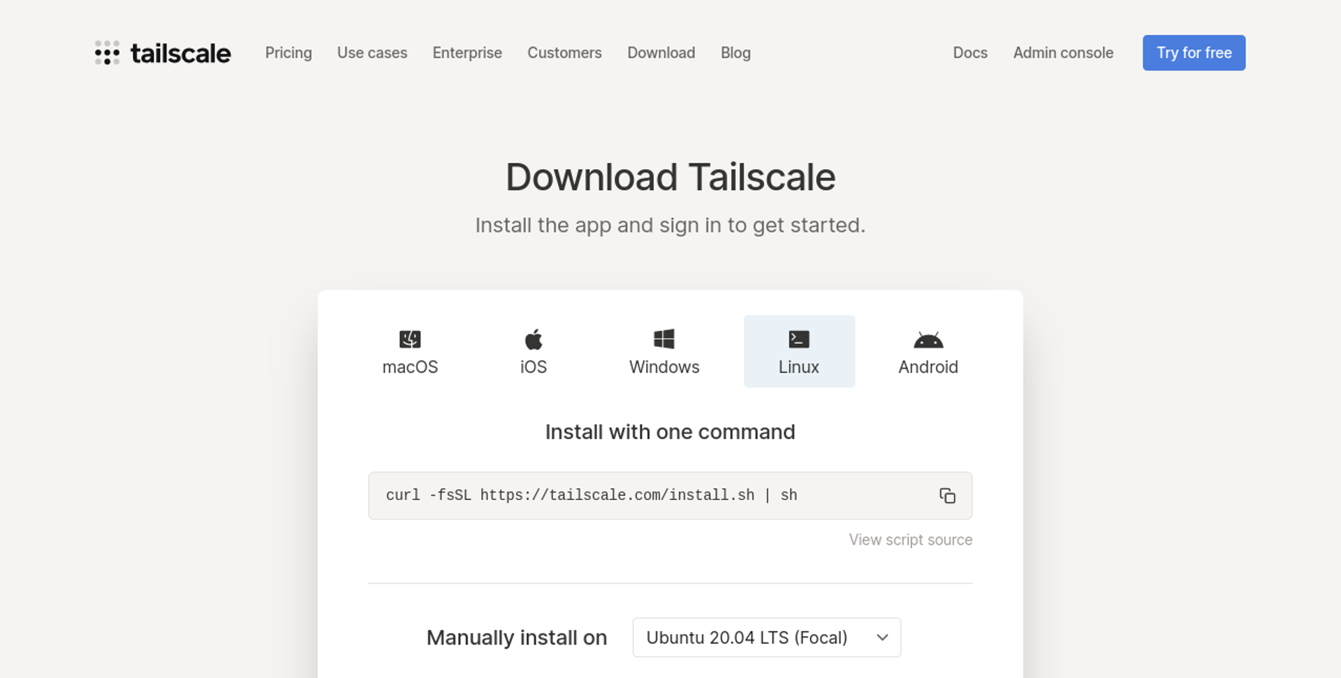Viewport: 1341px width, 678px height.
Task: Select the macOS download tab icon
Action: click(x=410, y=339)
